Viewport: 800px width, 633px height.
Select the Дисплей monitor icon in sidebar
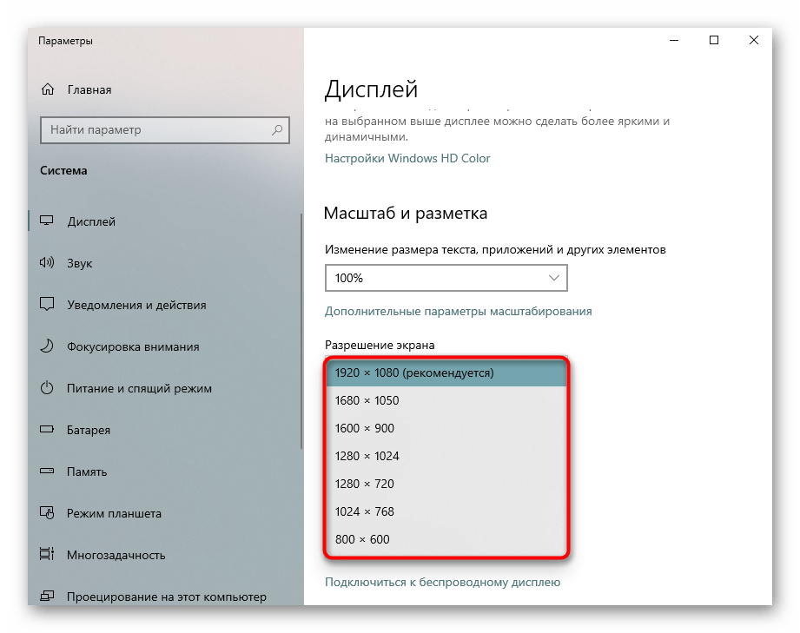pyautogui.click(x=47, y=221)
